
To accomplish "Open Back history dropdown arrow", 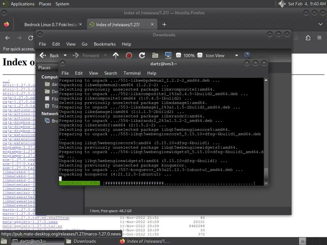I will click(x=65, y=56).
